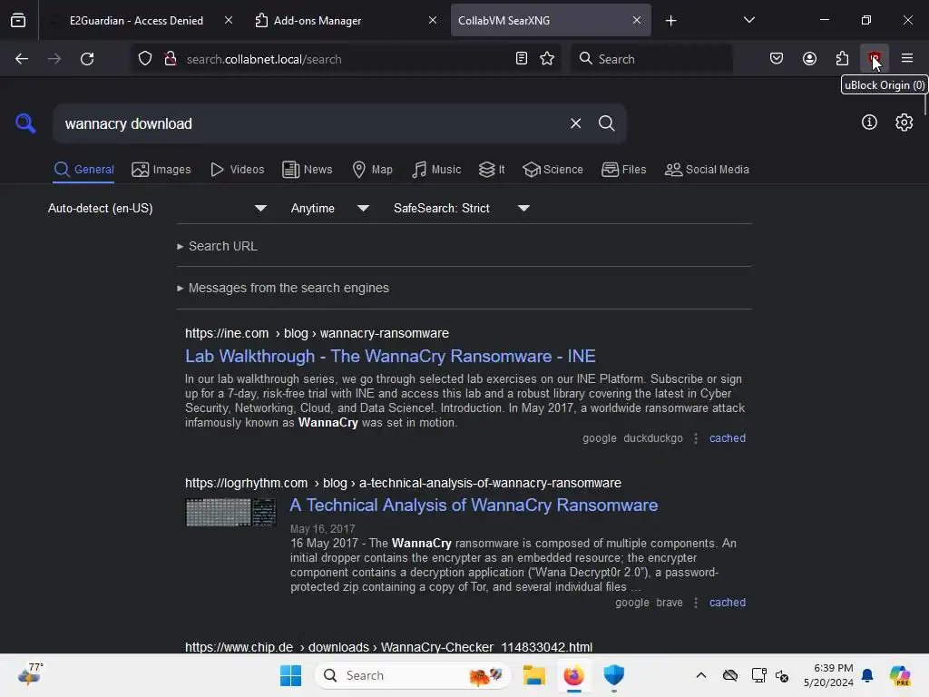Select the Map search category
The image size is (929, 697).
tap(372, 170)
